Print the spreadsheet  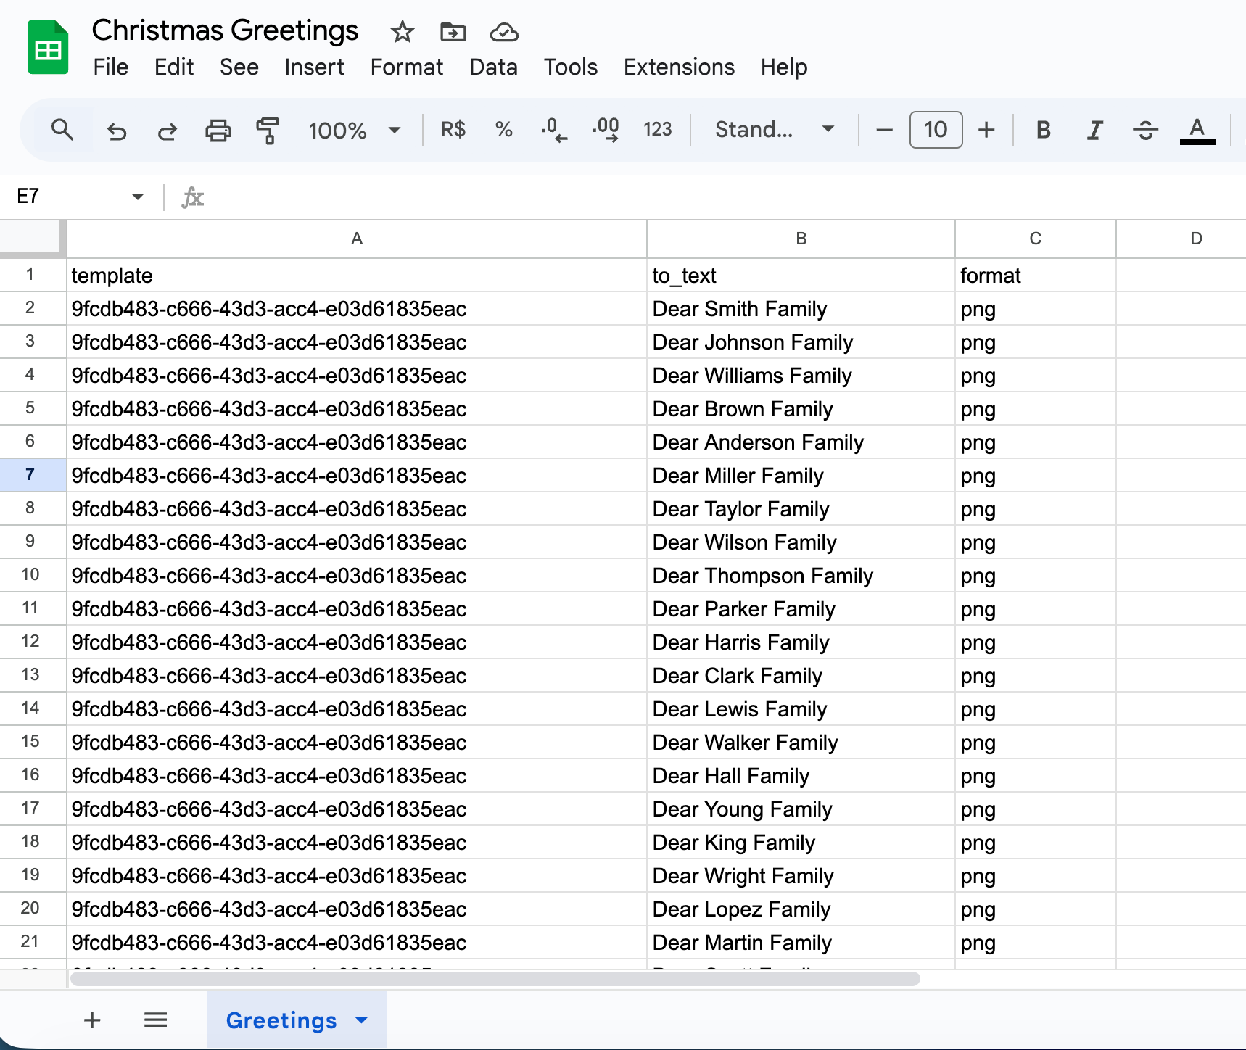point(218,131)
